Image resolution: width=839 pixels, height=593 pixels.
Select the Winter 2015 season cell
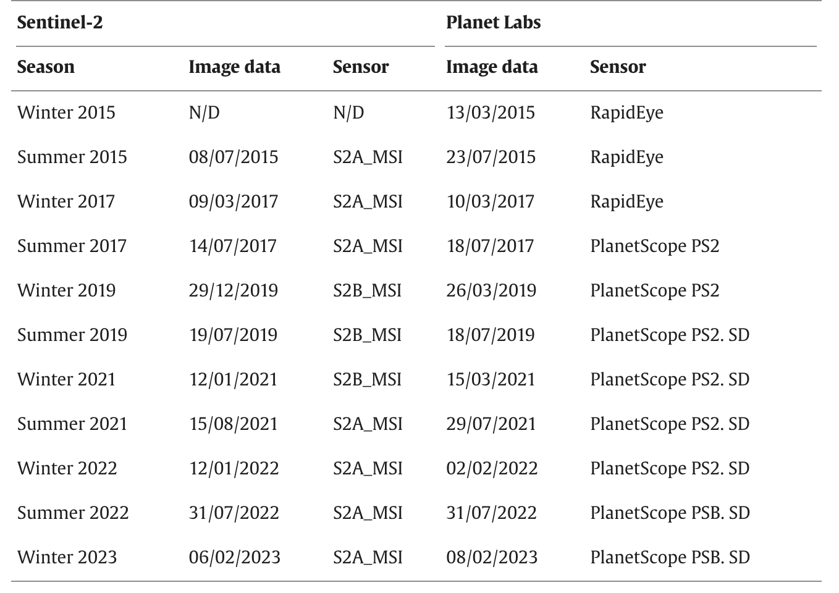[x=66, y=112]
